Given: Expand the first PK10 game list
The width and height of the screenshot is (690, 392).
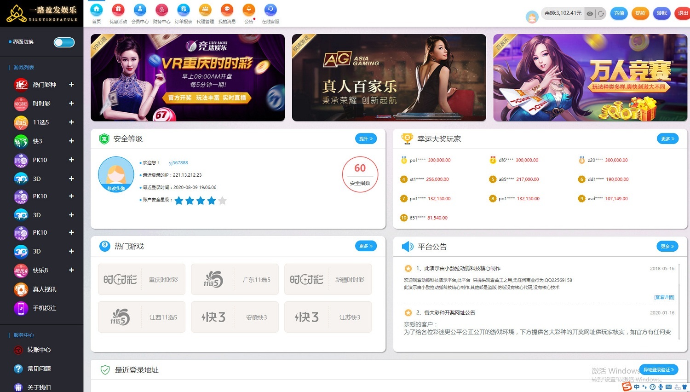Looking at the screenshot, I should 71,160.
